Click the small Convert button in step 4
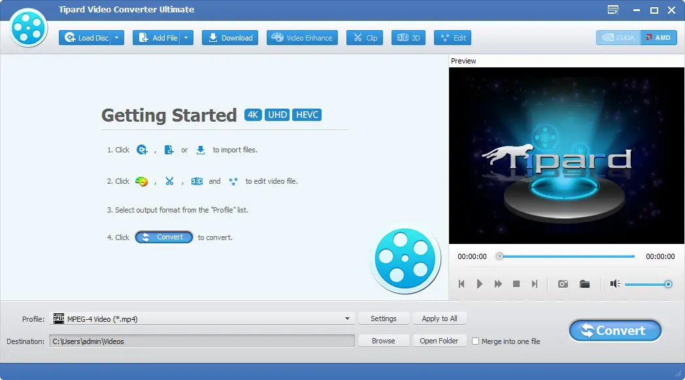Screen dimensions: 685x380 [x=164, y=237]
